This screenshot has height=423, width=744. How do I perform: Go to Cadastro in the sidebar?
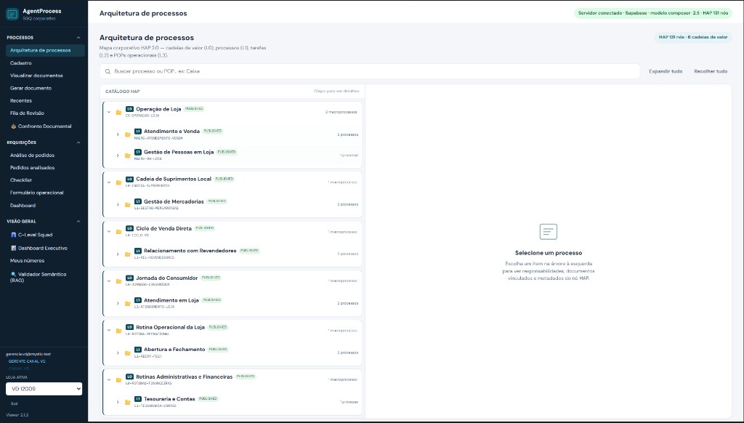click(x=21, y=63)
